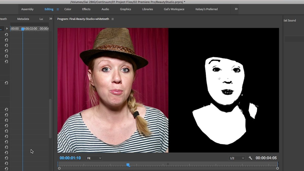The width and height of the screenshot is (304, 171).
Task: Switch to the Assembly workspace
Action: (27, 9)
